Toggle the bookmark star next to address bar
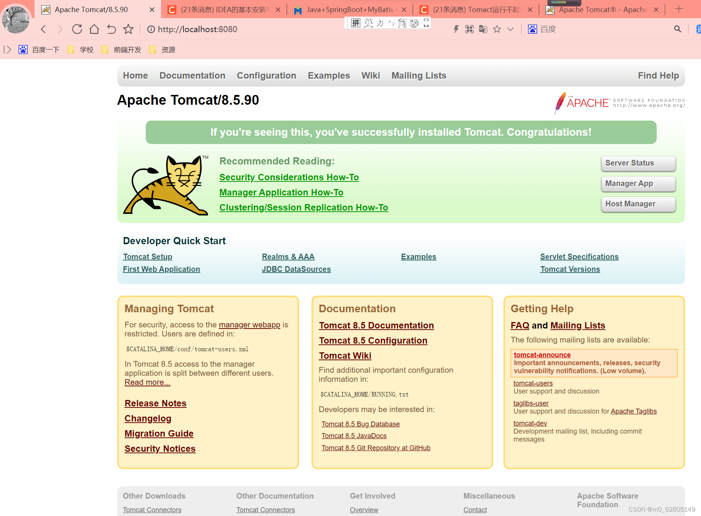The width and height of the screenshot is (701, 516). pos(128,29)
